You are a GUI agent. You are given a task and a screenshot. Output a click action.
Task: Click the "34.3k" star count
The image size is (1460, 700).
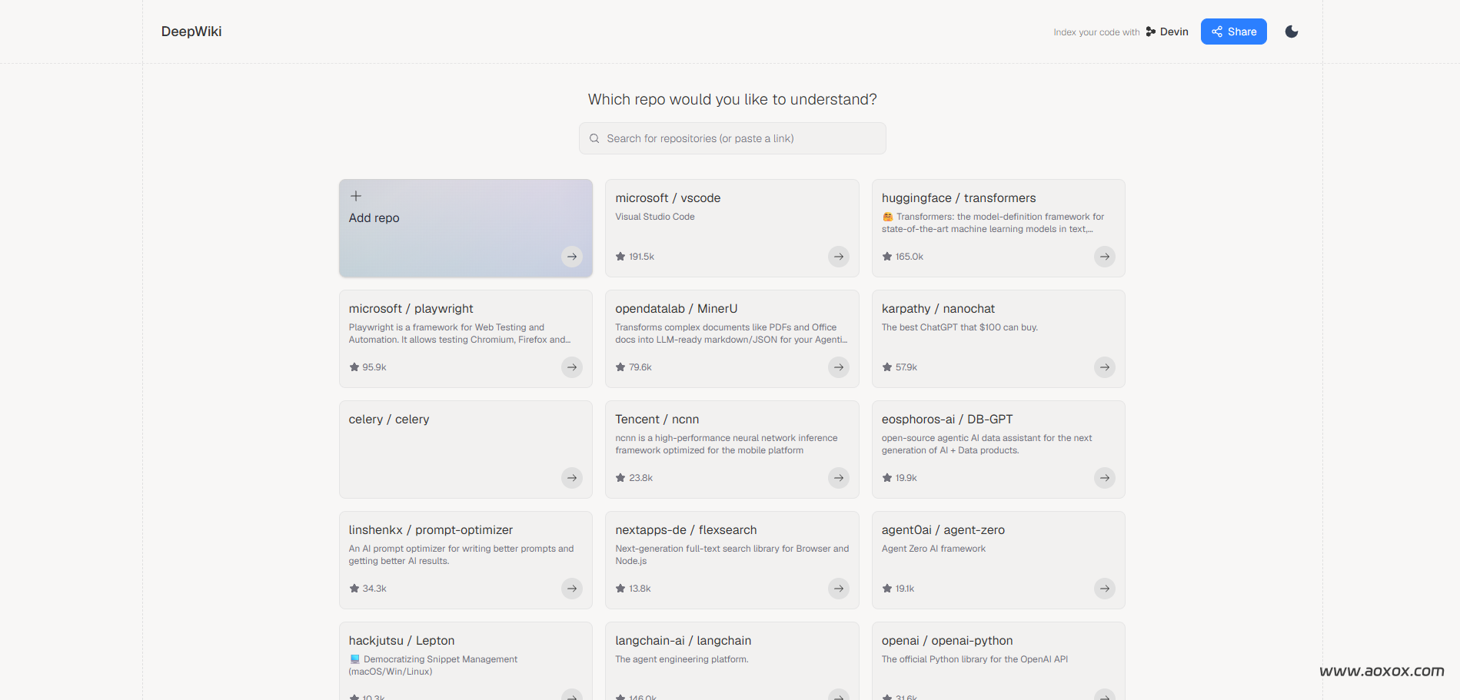pos(374,589)
